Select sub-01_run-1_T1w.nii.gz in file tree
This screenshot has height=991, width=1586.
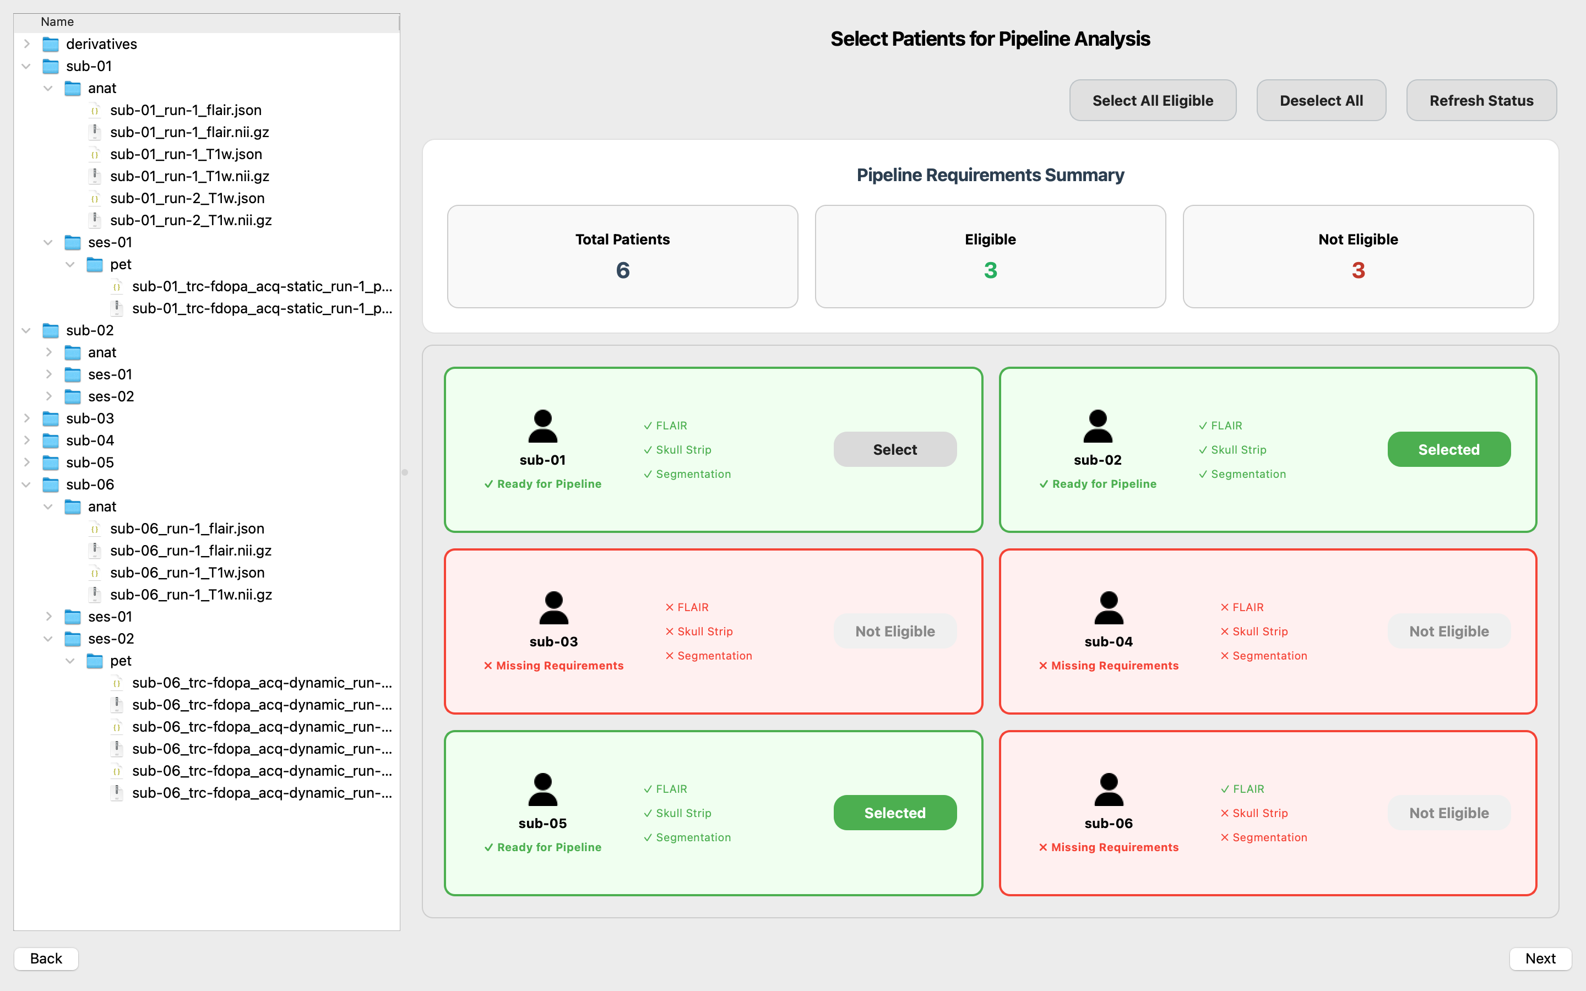coord(189,176)
